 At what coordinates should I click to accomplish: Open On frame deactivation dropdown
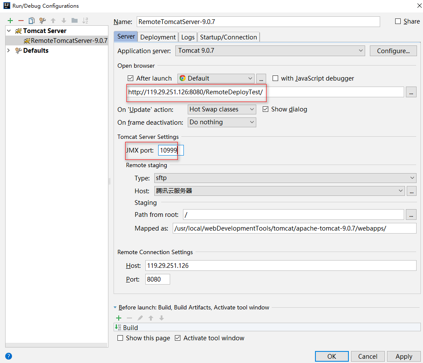[x=222, y=122]
